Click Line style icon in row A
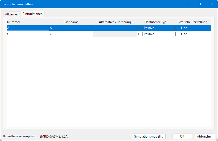 click(x=177, y=28)
